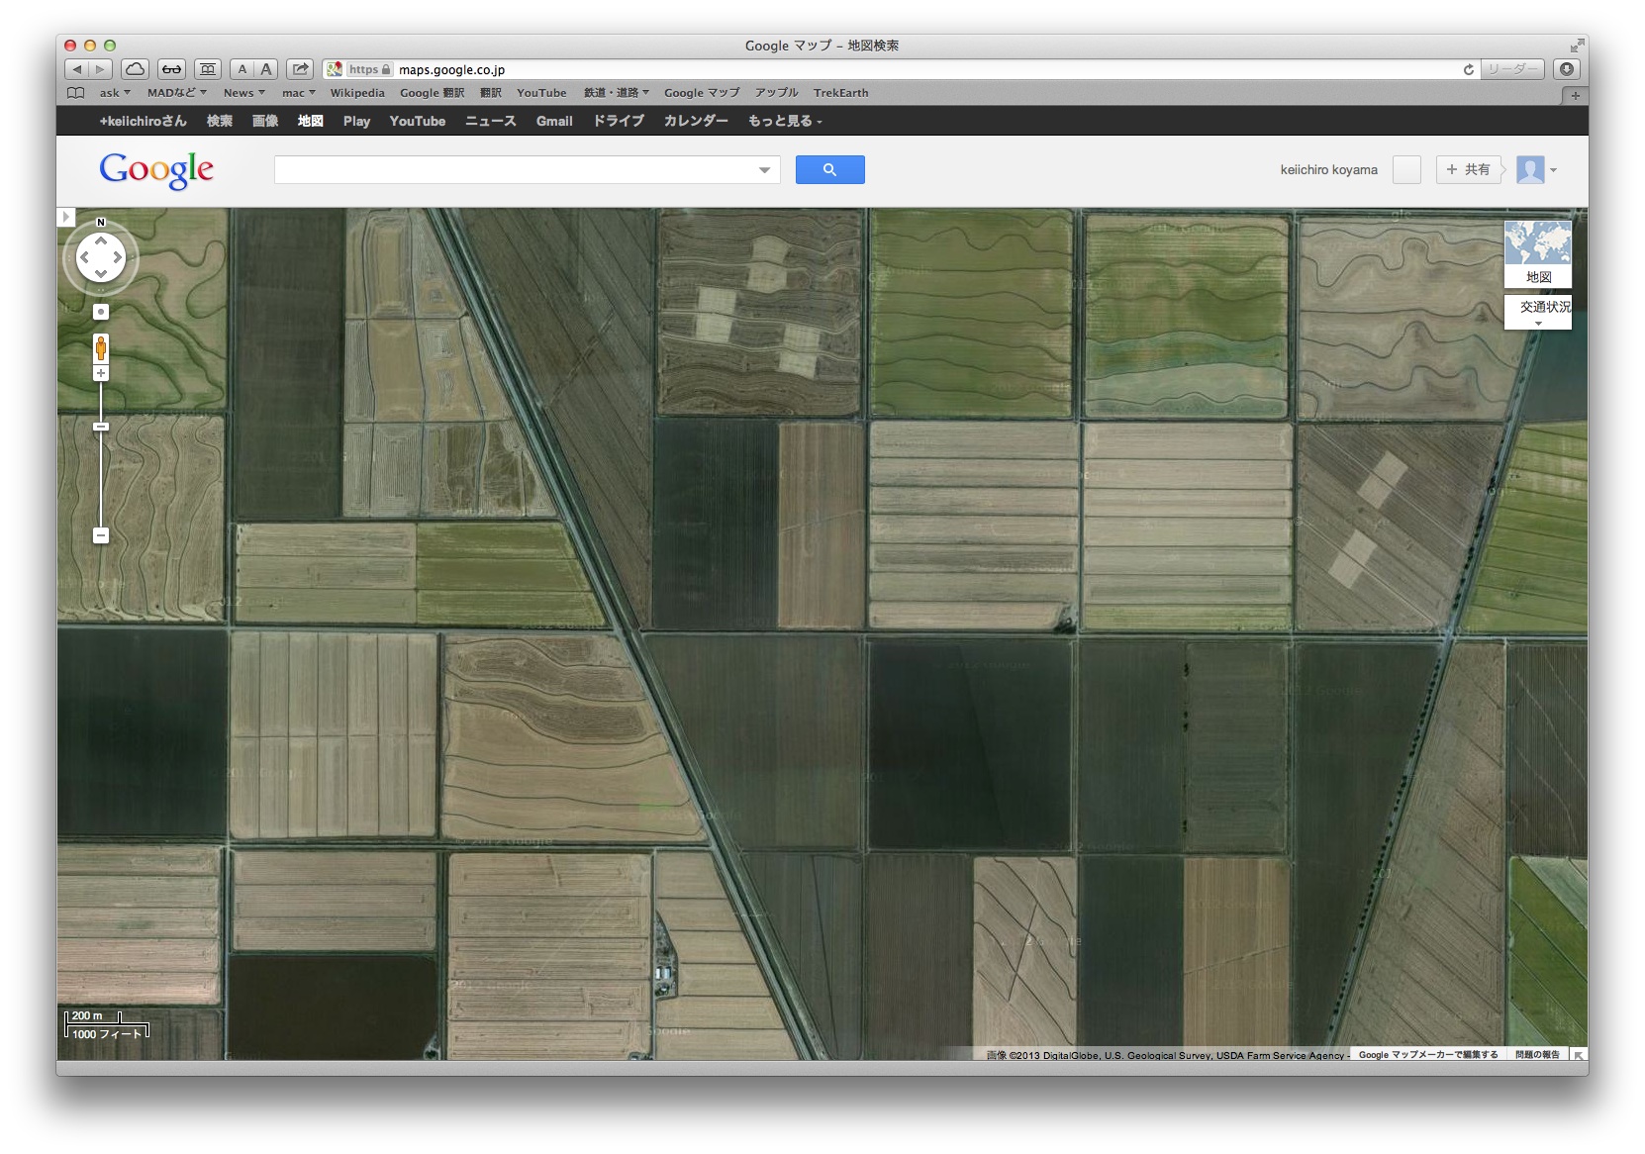Switch to 地図 map view thumbnail
This screenshot has width=1645, height=1154.
[1538, 253]
